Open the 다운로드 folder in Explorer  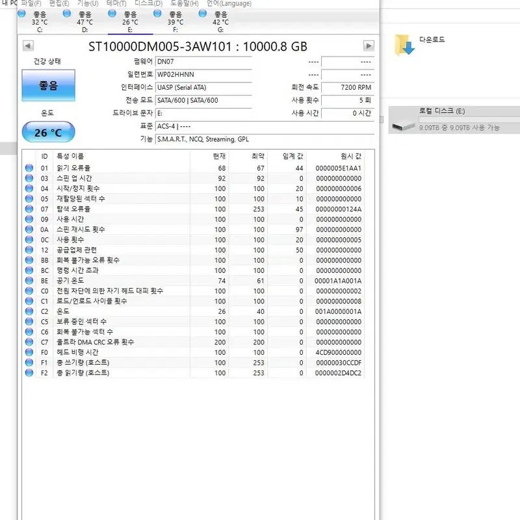(420, 45)
